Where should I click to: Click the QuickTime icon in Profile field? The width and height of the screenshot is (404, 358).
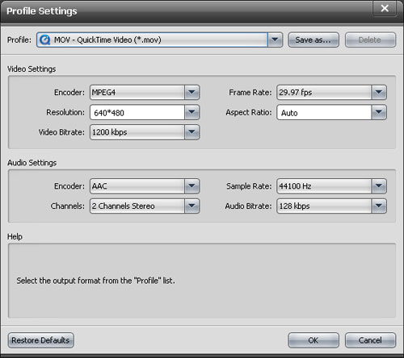coord(44,40)
